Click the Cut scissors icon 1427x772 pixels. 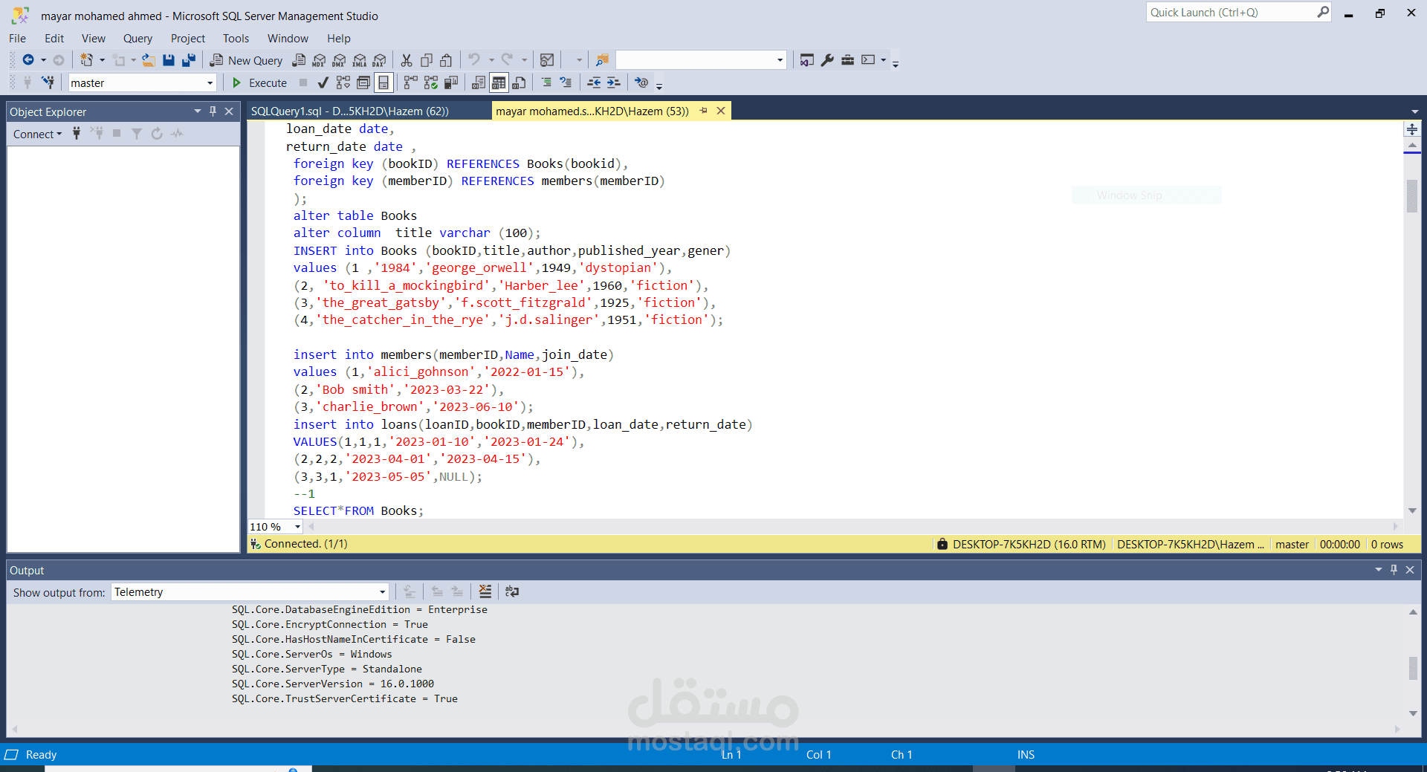407,60
